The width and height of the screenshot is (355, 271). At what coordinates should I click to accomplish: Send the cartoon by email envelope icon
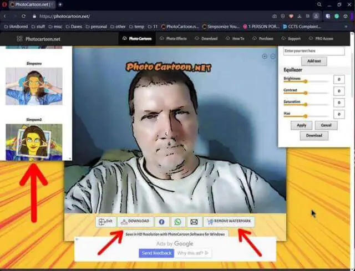tap(194, 222)
